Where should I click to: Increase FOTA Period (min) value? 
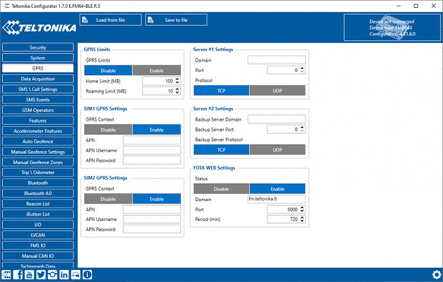[302, 217]
